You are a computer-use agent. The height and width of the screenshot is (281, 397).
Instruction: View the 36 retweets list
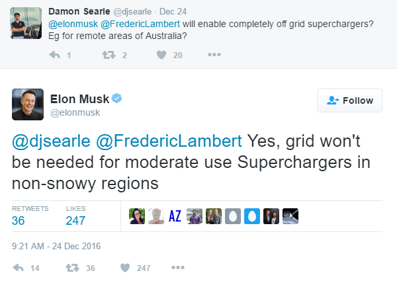(x=19, y=220)
